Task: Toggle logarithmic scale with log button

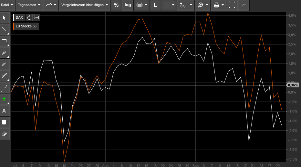Action: 128,5
